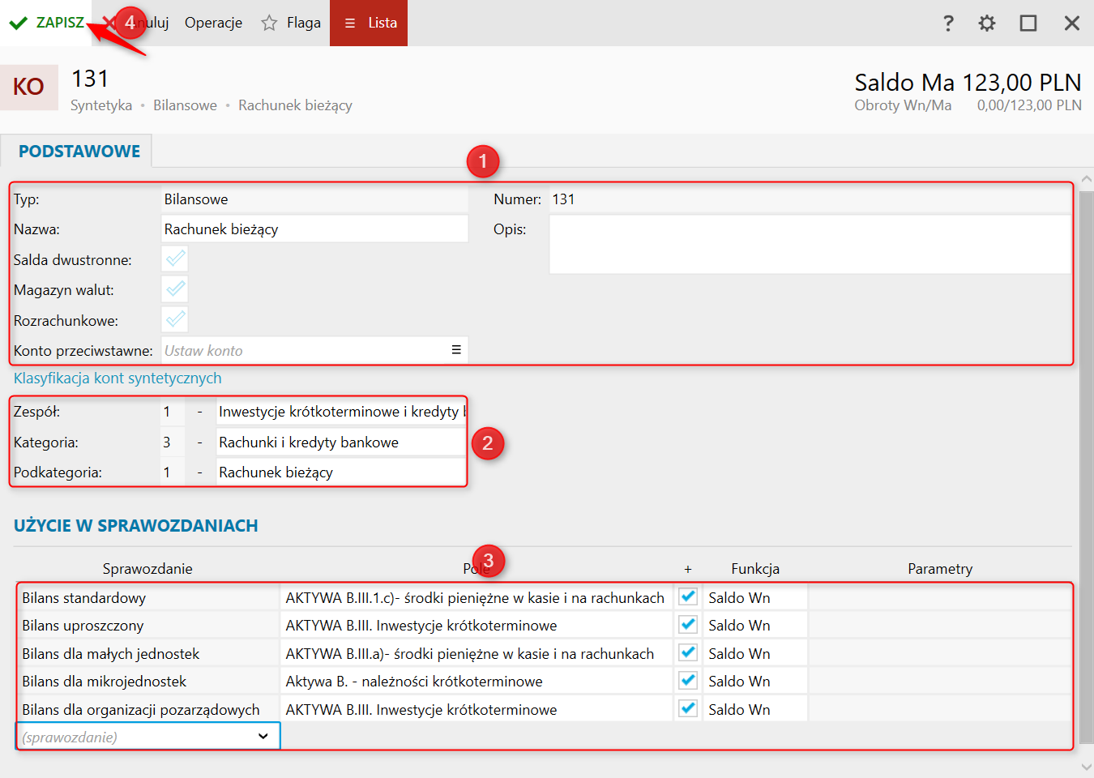The image size is (1094, 778).
Task: Open the Klasyfikacja kont syntetycznych link
Action: tap(118, 378)
